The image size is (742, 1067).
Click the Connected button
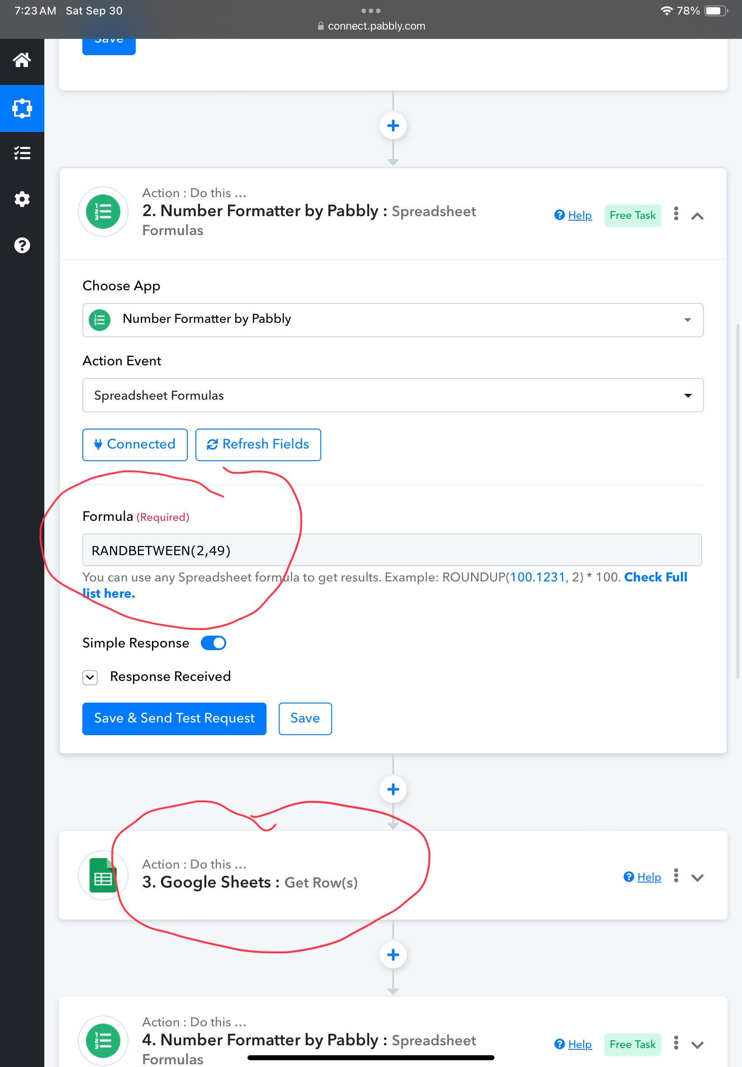[x=135, y=444]
